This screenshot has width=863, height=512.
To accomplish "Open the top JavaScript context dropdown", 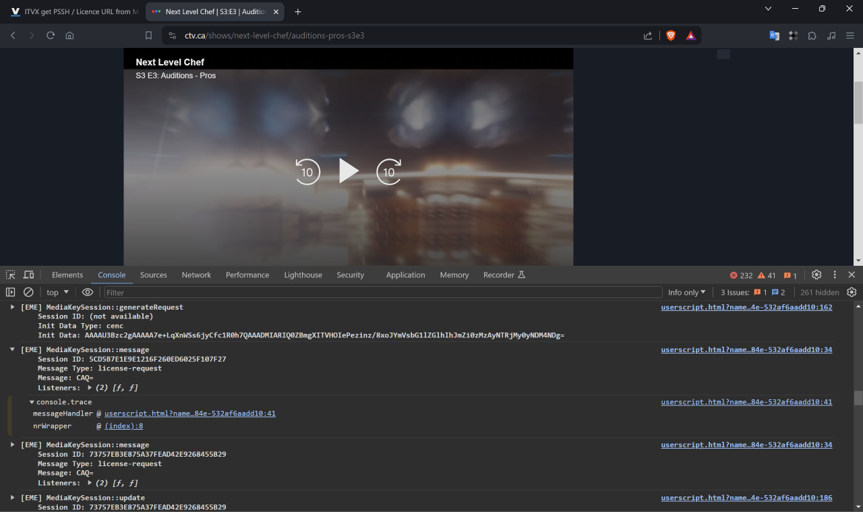I will click(x=57, y=292).
